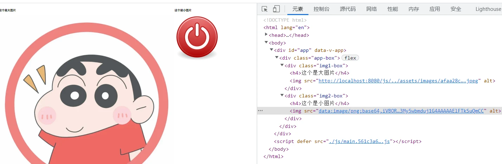This screenshot has height=164, width=502.
Task: Collapse the div class="img2-box" node
Action: point(282,95)
